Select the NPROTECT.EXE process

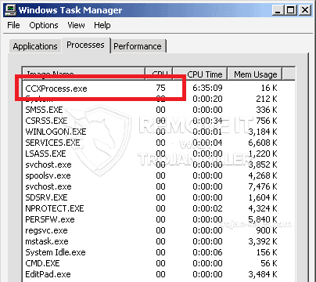[x=55, y=208]
